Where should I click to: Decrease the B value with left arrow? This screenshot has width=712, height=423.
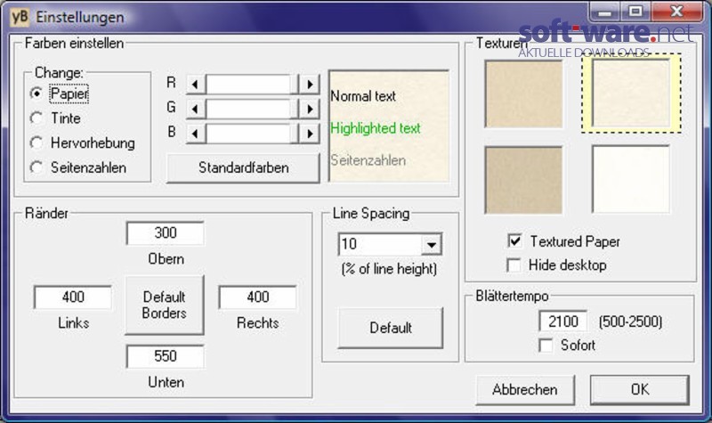[196, 133]
